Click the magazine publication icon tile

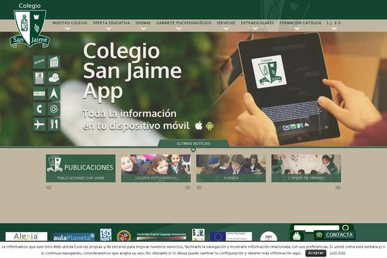click(x=39, y=78)
